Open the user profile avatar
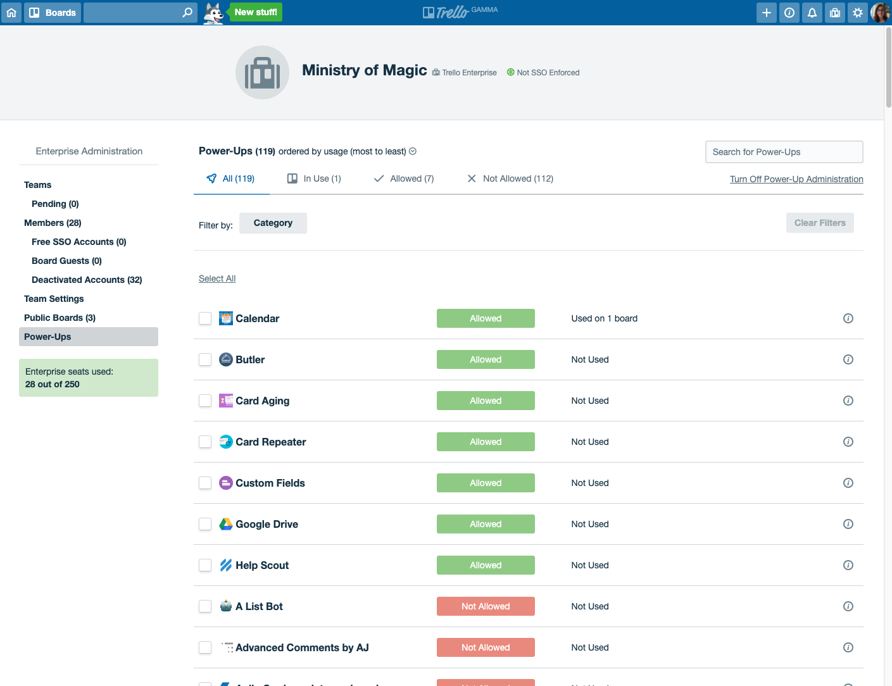This screenshot has height=686, width=892. point(881,13)
